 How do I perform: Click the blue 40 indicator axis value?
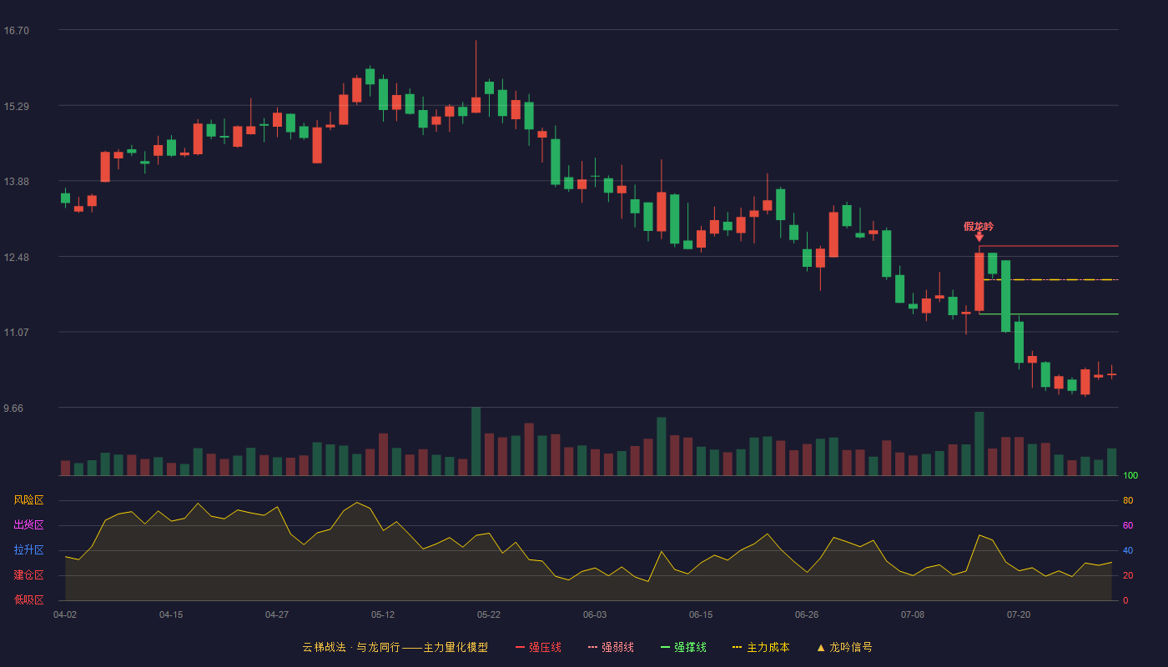[1128, 550]
